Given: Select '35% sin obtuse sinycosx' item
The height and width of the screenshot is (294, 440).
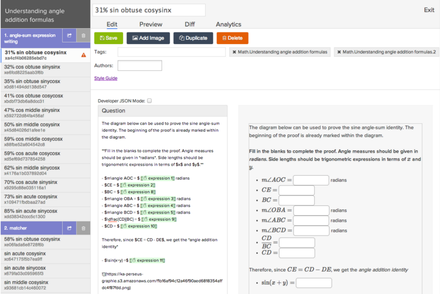Looking at the screenshot, I should point(46,84).
